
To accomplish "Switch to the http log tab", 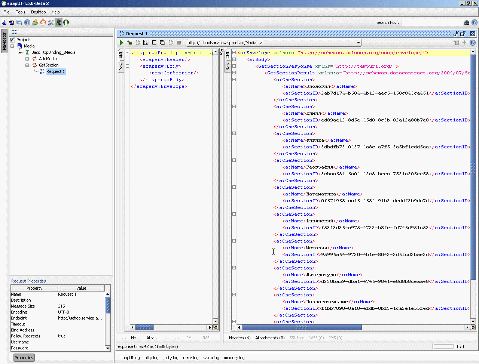I will point(151,358).
